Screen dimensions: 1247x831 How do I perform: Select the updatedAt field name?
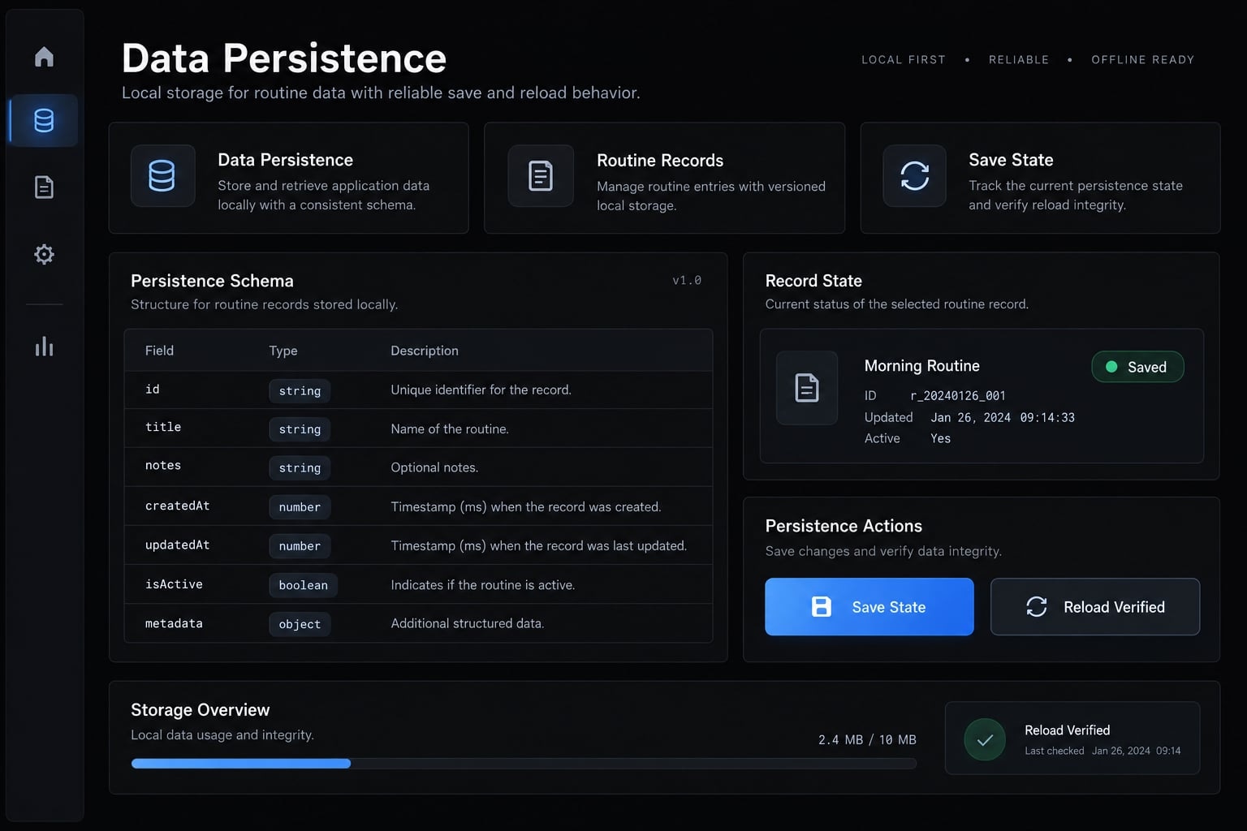click(177, 545)
